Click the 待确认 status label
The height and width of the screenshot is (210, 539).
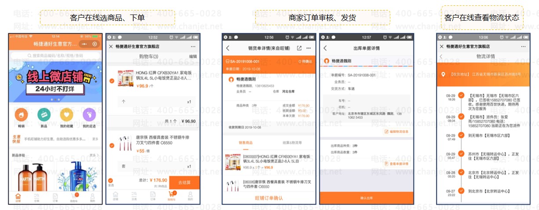click(304, 62)
